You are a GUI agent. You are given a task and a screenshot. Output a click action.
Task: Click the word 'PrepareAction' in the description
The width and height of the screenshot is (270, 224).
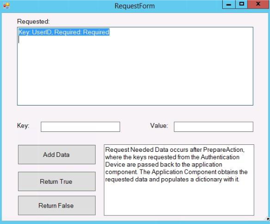[x=223, y=150]
